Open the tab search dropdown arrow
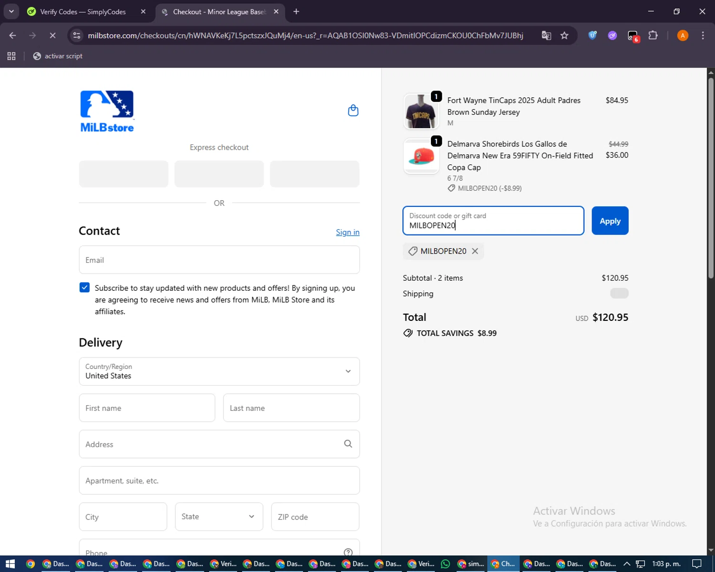 (11, 11)
